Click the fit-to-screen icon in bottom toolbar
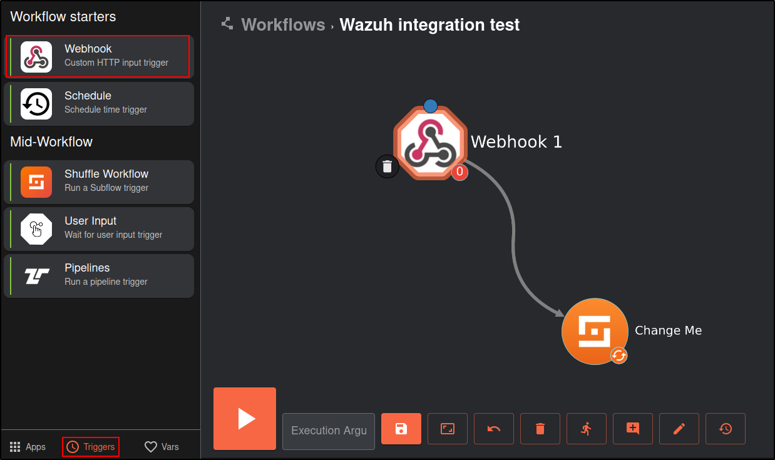Viewport: 775px width, 460px height. point(447,429)
